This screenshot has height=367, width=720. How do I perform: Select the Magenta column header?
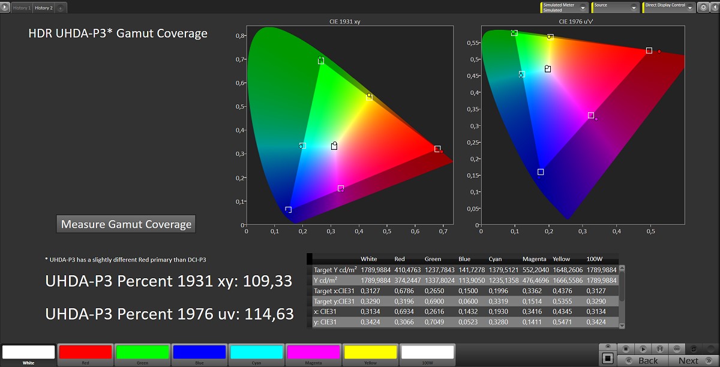click(534, 259)
